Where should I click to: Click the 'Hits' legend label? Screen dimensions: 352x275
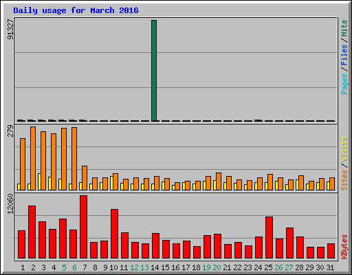[x=344, y=28]
